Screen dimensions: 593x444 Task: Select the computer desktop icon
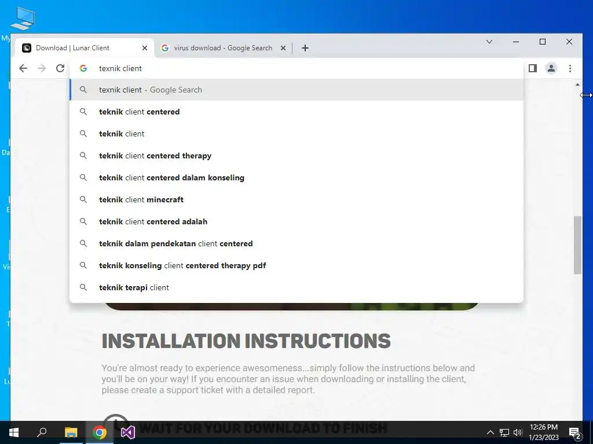(x=23, y=18)
